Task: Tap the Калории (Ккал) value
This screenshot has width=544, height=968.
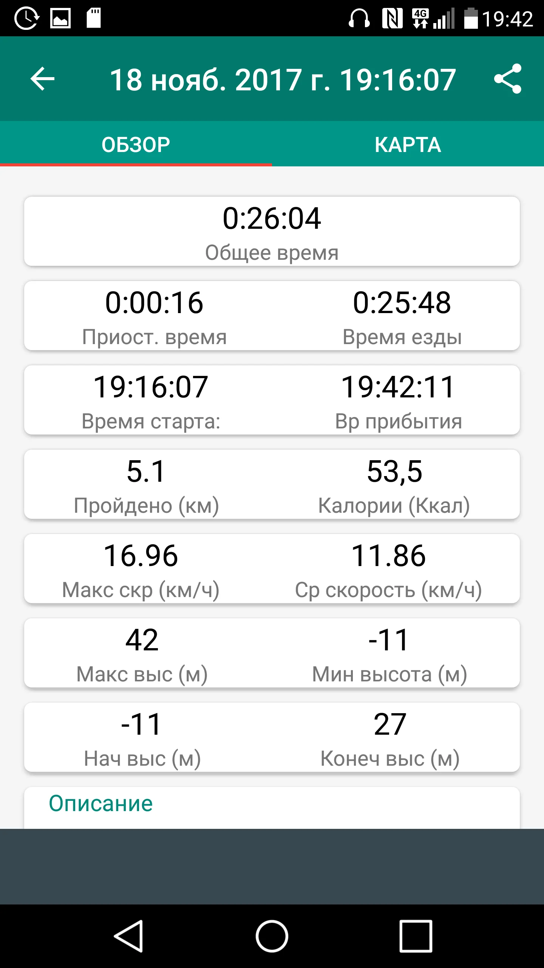Action: coord(394,472)
